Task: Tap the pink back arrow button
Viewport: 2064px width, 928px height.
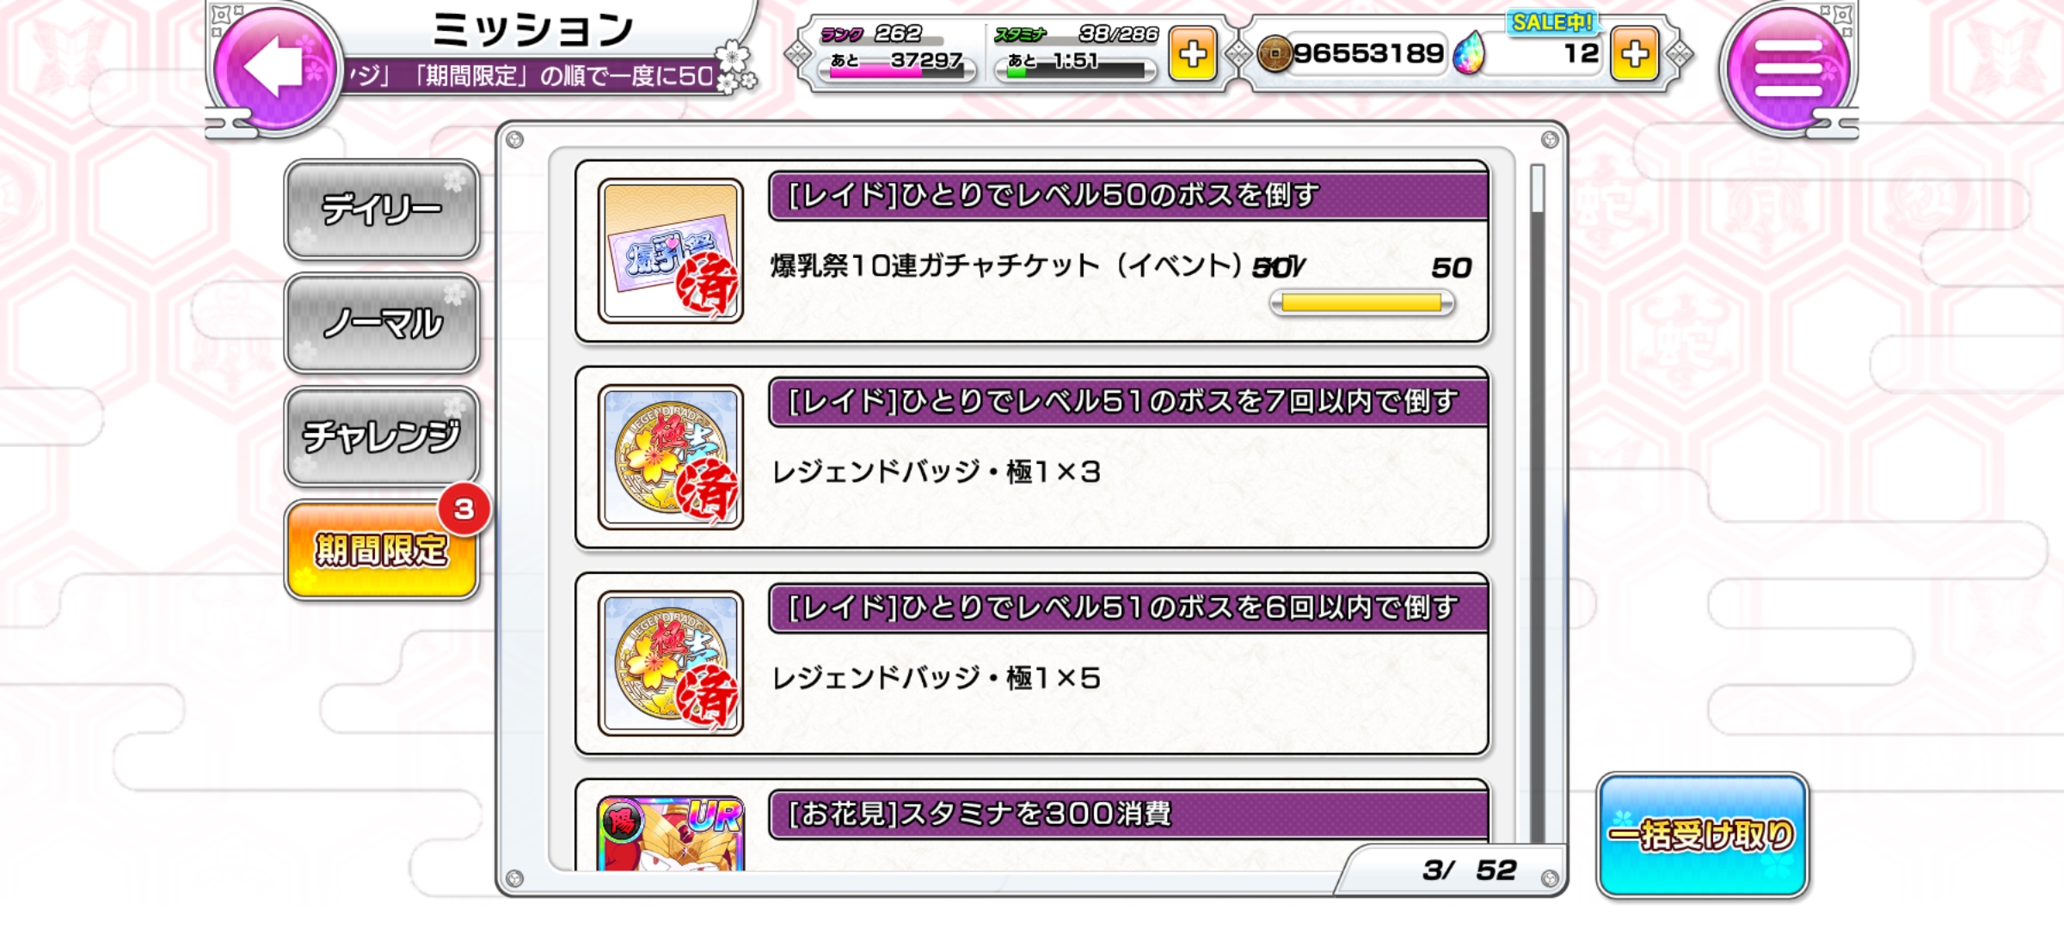Action: [x=274, y=67]
